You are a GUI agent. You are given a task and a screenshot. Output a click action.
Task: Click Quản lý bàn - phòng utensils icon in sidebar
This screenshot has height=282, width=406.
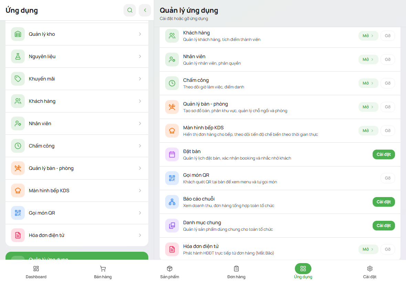tap(18, 168)
